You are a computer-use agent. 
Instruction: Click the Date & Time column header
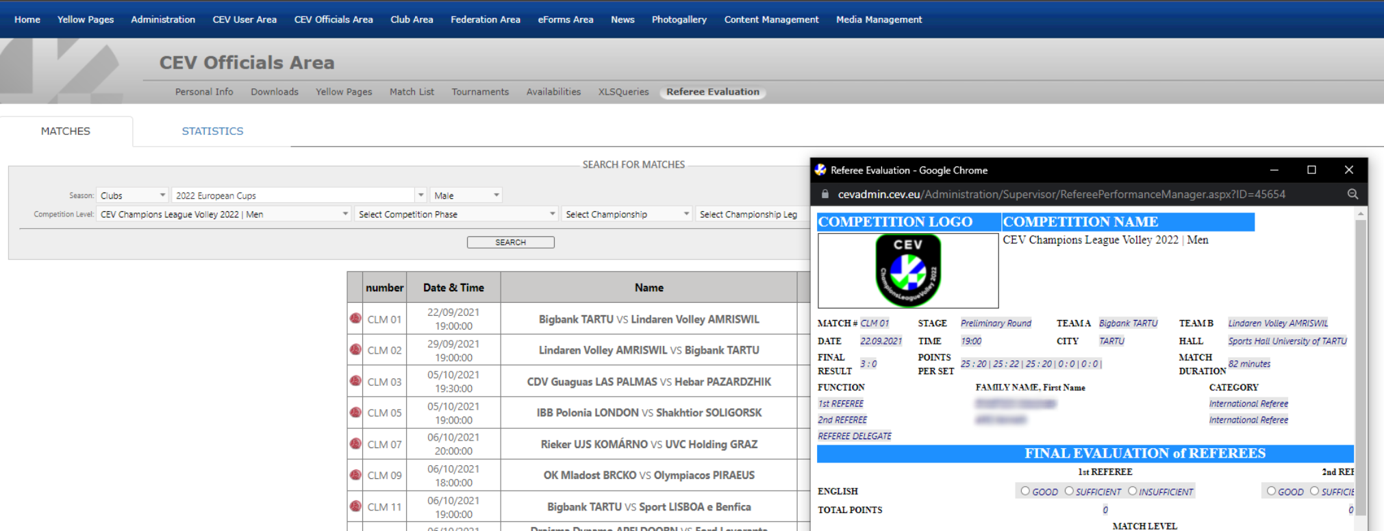tap(453, 288)
